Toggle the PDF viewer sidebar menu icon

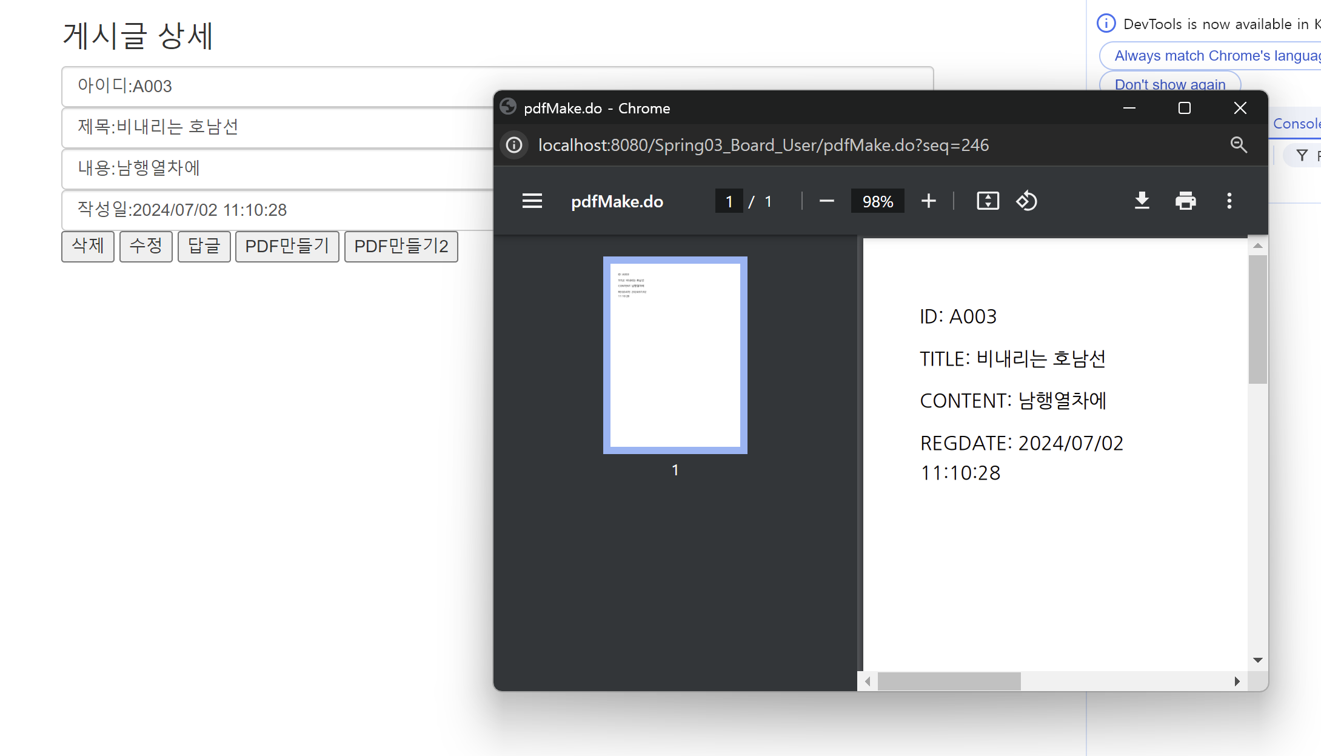532,201
